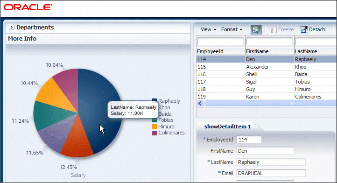337x183 pixels.
Task: Click the Himuro orange legend swatch
Action: [x=154, y=127]
